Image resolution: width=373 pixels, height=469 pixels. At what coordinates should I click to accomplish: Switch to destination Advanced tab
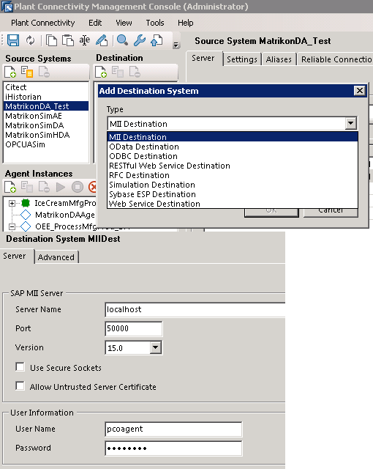pos(56,257)
